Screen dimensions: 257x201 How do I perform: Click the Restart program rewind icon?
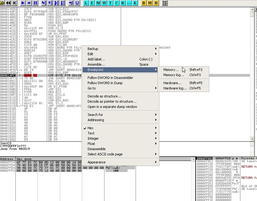[x=8, y=3]
